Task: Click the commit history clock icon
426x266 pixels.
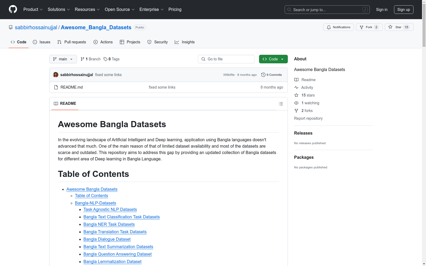Action: point(263,75)
